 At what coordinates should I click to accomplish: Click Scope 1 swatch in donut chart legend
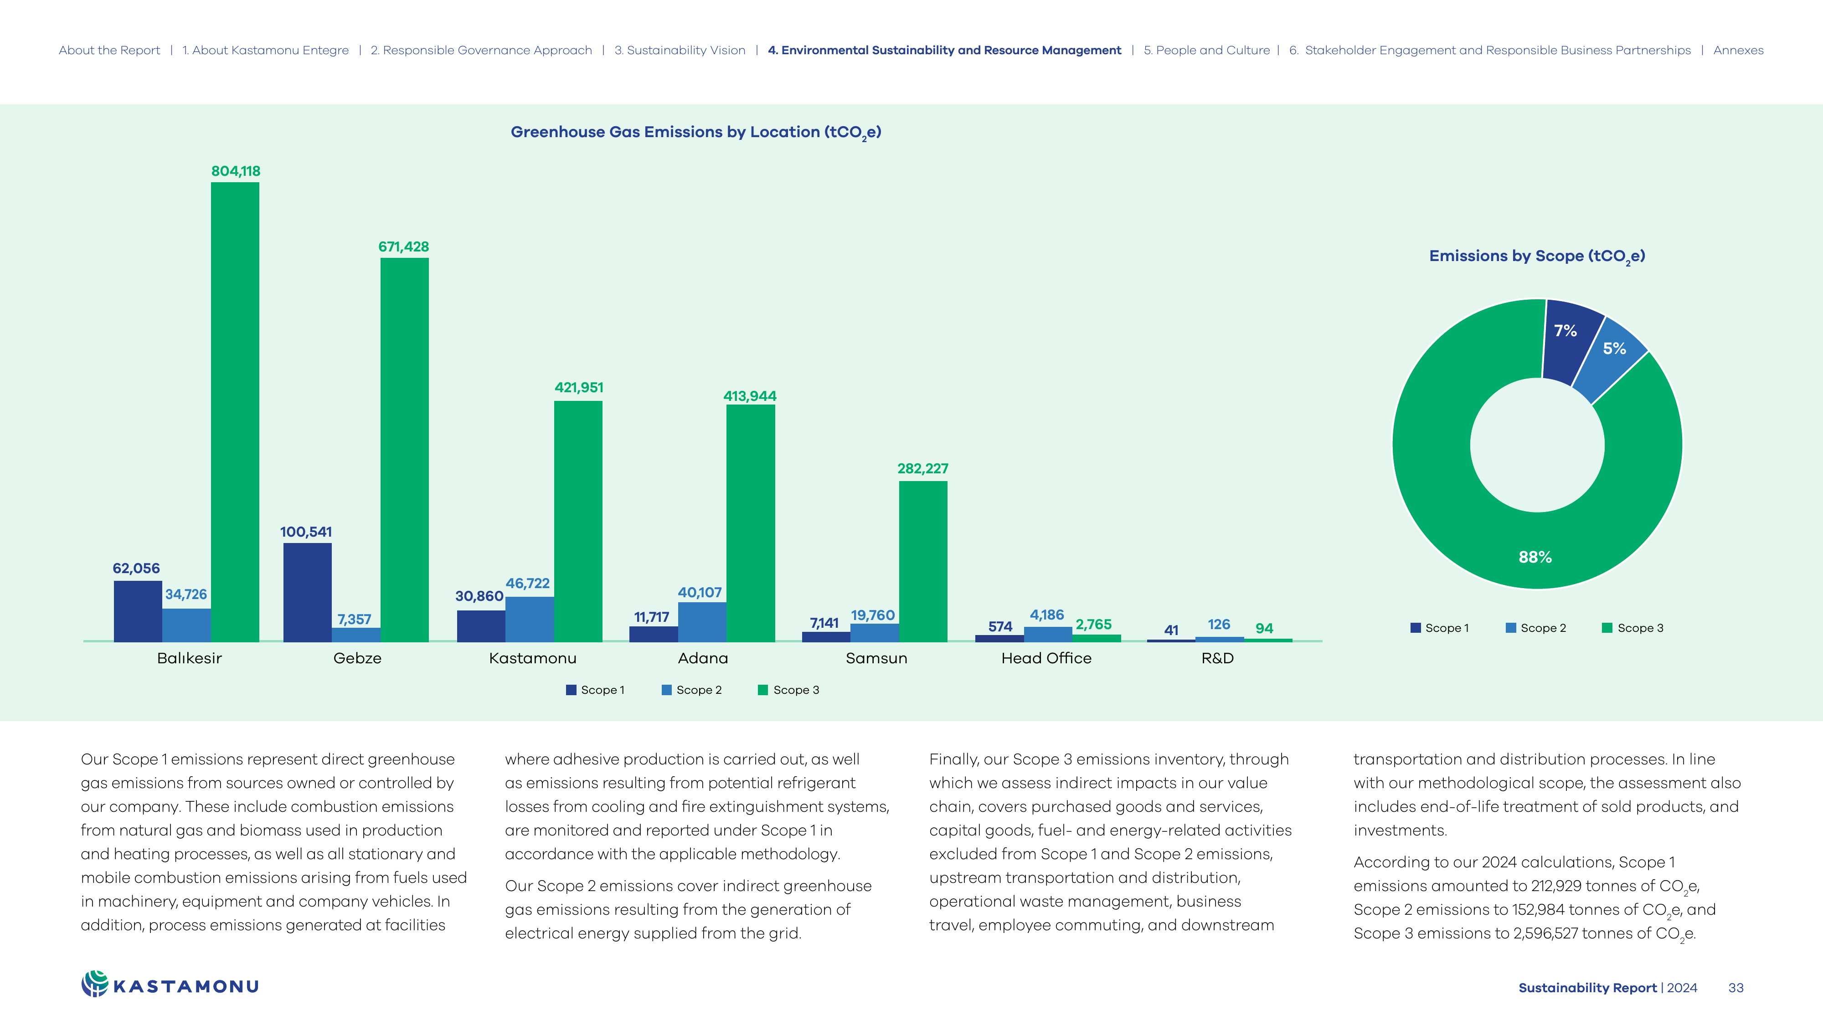[x=1416, y=627]
